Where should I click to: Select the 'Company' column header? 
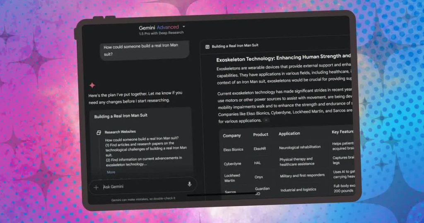coord(231,135)
